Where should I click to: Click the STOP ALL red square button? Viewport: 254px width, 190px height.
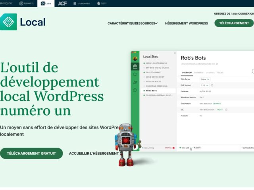click(173, 148)
